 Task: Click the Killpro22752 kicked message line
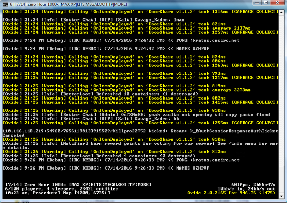pos(140,133)
